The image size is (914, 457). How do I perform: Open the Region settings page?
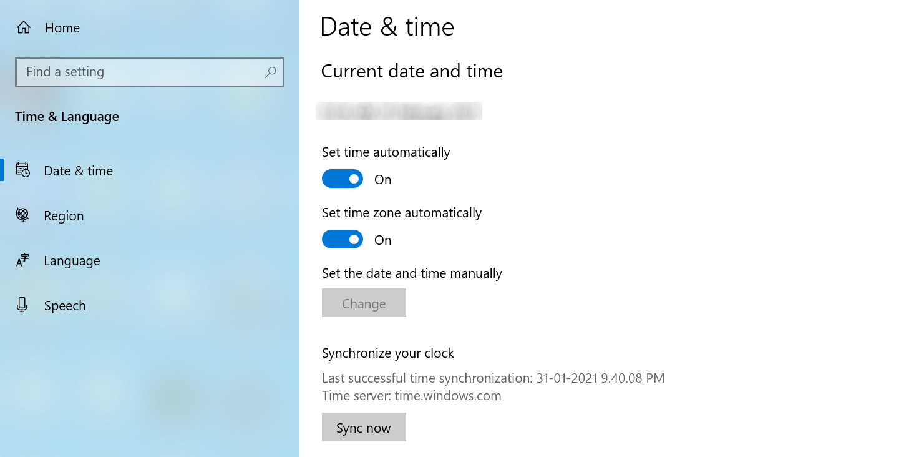tap(64, 216)
